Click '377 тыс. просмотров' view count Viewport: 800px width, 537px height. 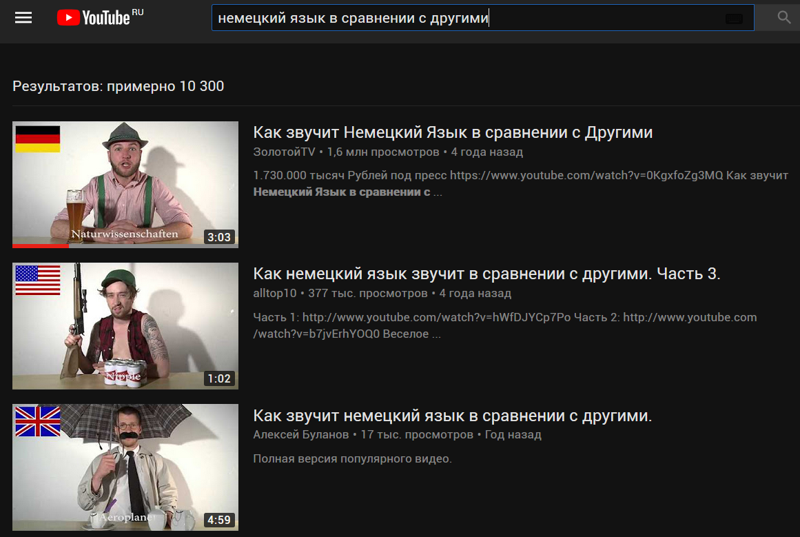tap(368, 294)
